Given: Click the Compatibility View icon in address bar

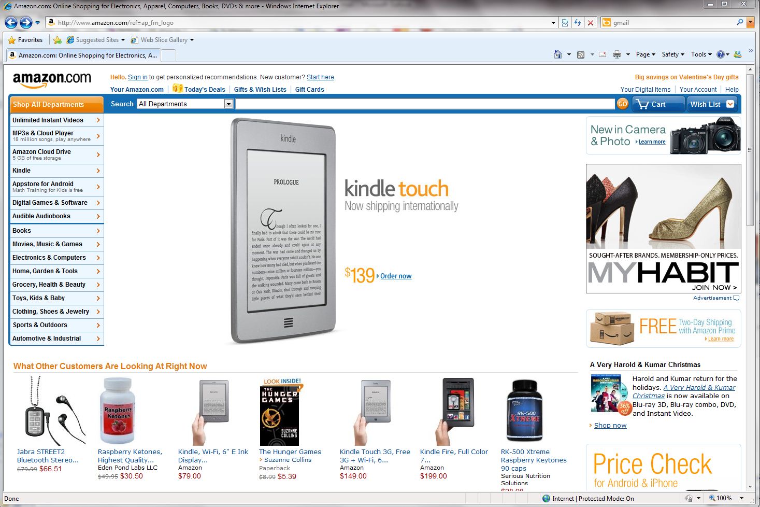Looking at the screenshot, I should [x=565, y=23].
